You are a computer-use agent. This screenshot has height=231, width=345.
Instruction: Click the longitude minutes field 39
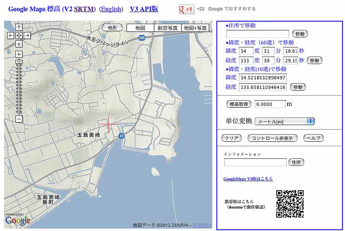click(268, 60)
